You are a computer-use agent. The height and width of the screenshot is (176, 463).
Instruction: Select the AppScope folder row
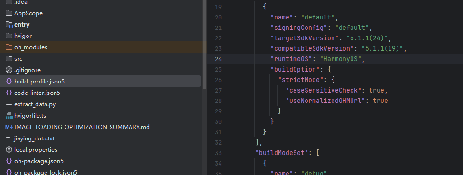(x=101, y=13)
